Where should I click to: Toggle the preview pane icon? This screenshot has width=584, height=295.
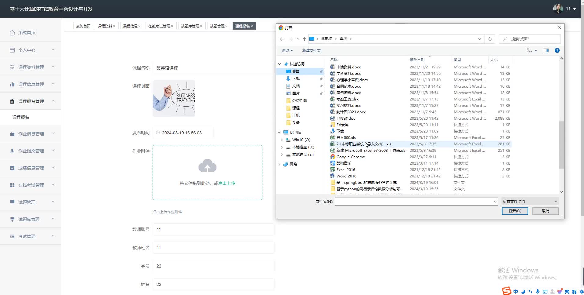click(x=546, y=50)
